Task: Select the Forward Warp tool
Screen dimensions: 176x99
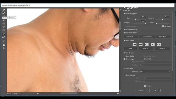Action: (x=4, y=10)
